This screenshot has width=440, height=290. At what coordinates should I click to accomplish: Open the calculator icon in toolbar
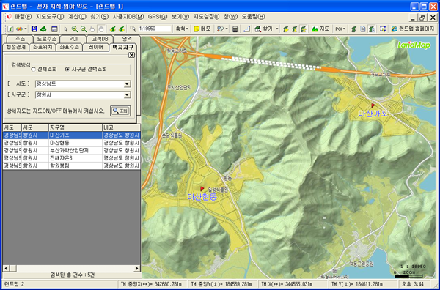click(x=235, y=29)
